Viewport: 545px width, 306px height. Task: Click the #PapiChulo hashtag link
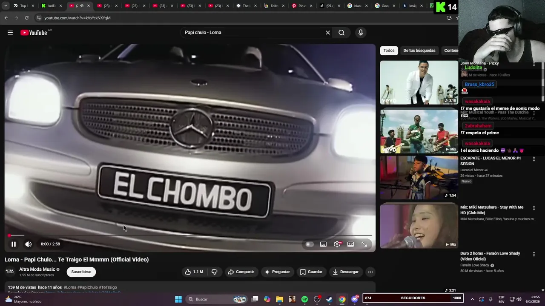pos(88,287)
